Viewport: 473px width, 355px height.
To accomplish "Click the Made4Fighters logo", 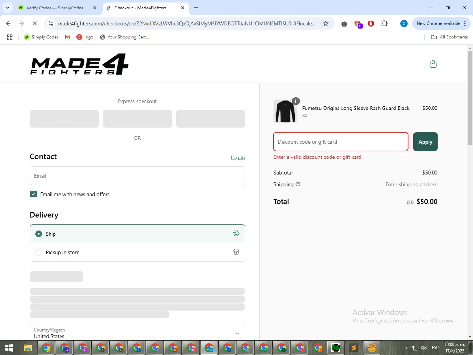I will pyautogui.click(x=79, y=64).
